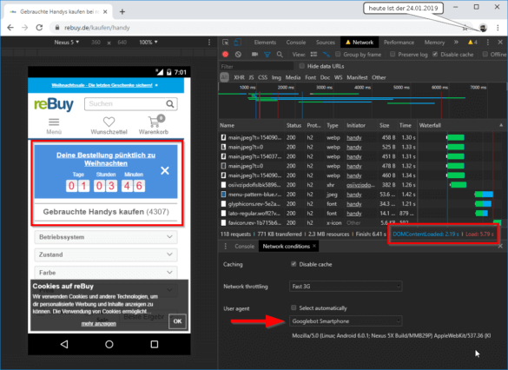Image resolution: width=508 pixels, height=370 pixels.
Task: Click the user profile avatar
Action: click(484, 28)
